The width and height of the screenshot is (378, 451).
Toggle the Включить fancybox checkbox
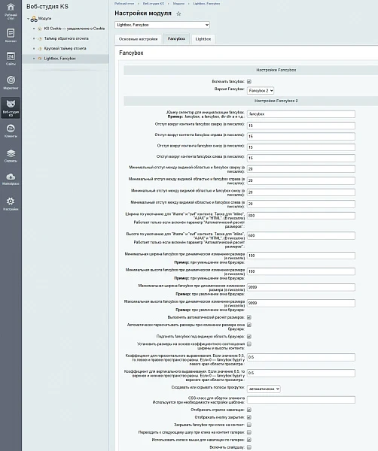[x=249, y=82]
